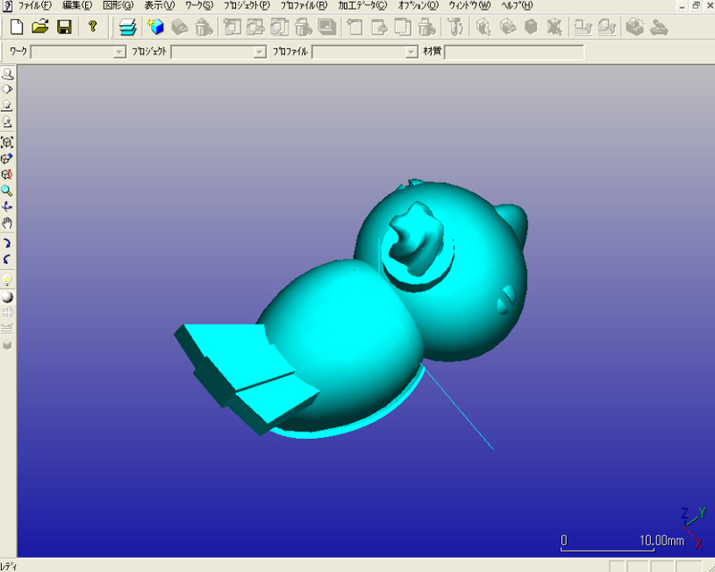This screenshot has height=572, width=715.
Task: Open the 加工データ(C) menu
Action: point(362,5)
